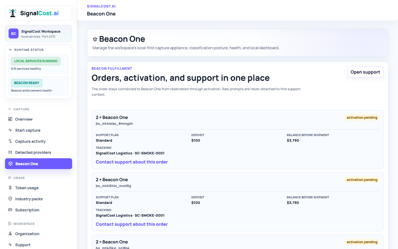Click the Industry packs shield icon
This screenshot has height=249, width=398.
pos(10,199)
